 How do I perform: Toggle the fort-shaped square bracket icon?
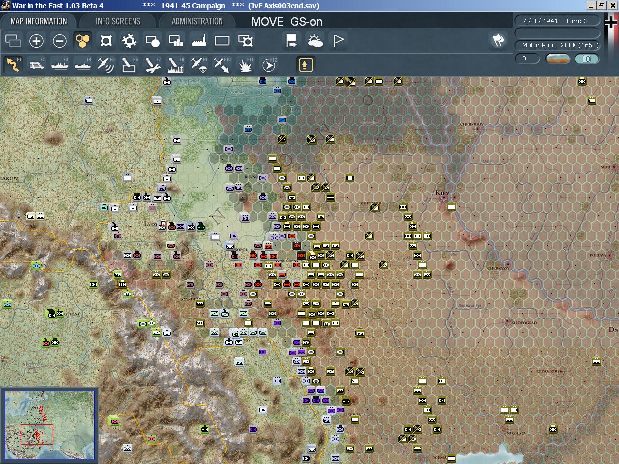(106, 41)
